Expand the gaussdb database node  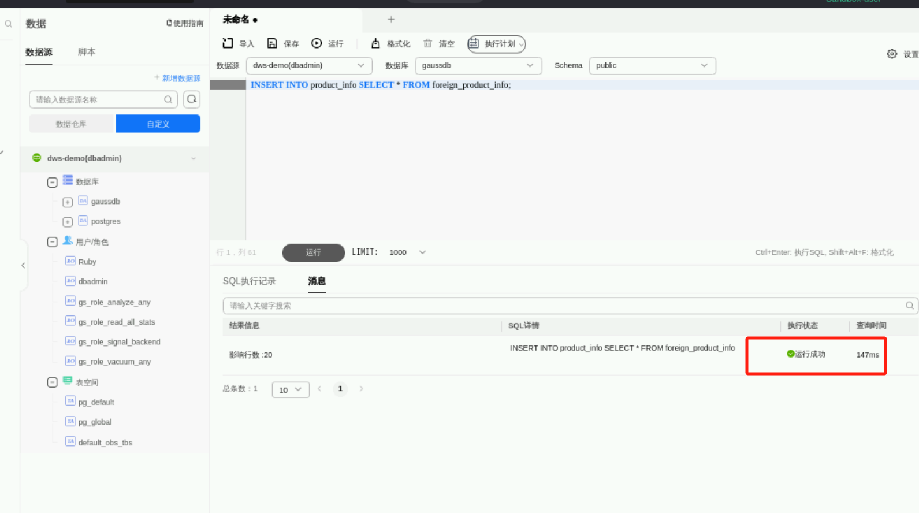click(68, 202)
